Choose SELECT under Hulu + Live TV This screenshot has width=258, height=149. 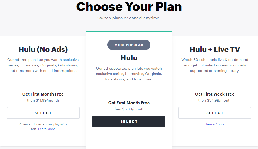pyautogui.click(x=215, y=113)
